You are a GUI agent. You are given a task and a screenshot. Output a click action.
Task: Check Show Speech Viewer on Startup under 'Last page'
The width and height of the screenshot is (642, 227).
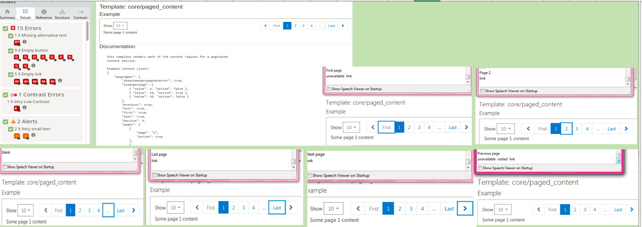(154, 175)
